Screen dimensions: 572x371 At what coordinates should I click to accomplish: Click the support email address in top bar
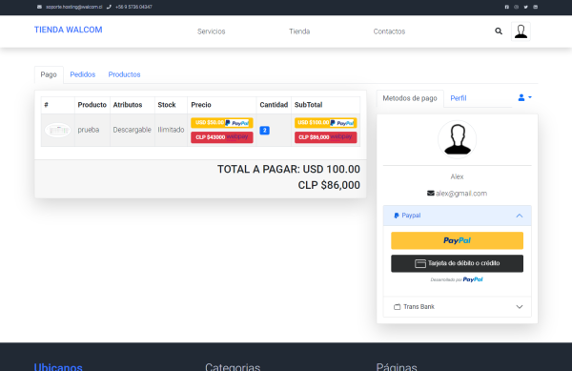point(74,7)
